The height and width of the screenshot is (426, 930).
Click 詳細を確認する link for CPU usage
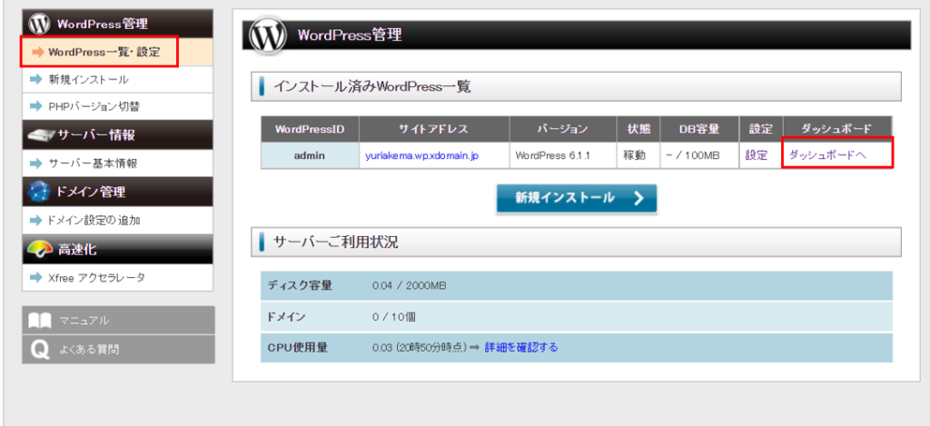[x=521, y=347]
